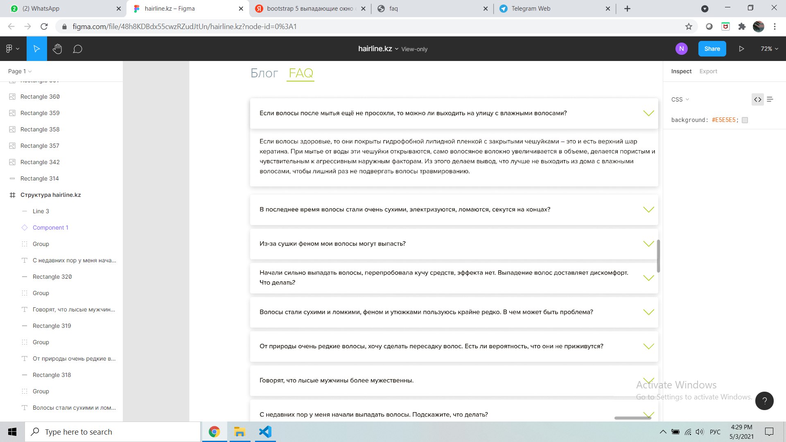Bookmark this page with the star icon

tap(689, 27)
